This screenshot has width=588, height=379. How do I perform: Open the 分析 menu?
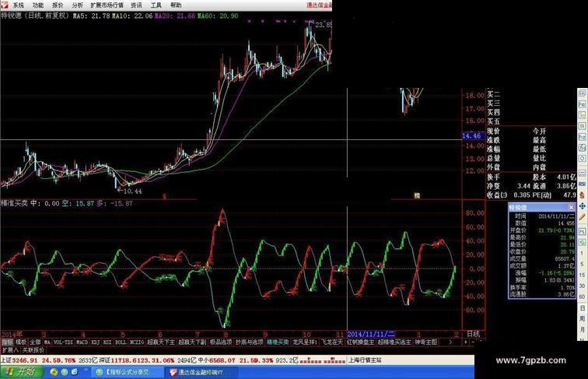[77, 5]
